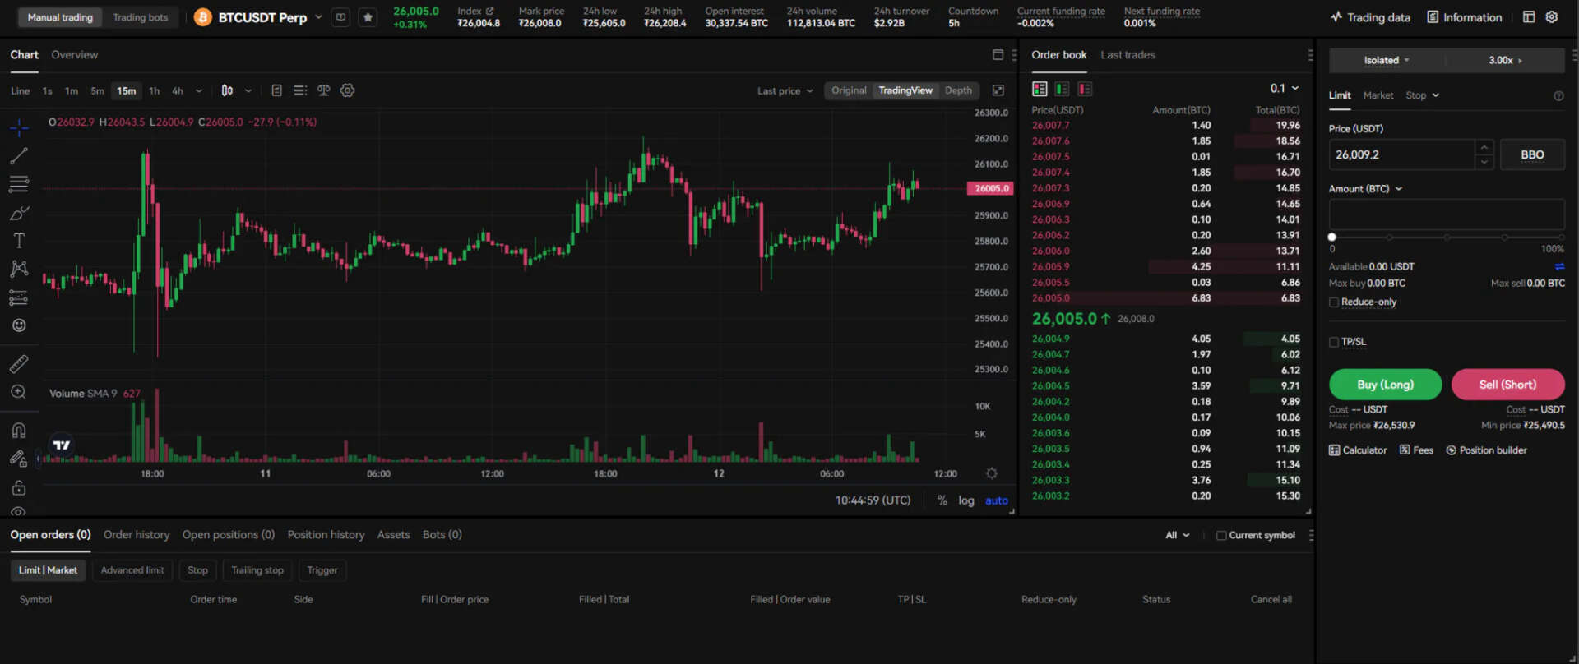
Task: Show bids only order book view
Action: point(1063,89)
